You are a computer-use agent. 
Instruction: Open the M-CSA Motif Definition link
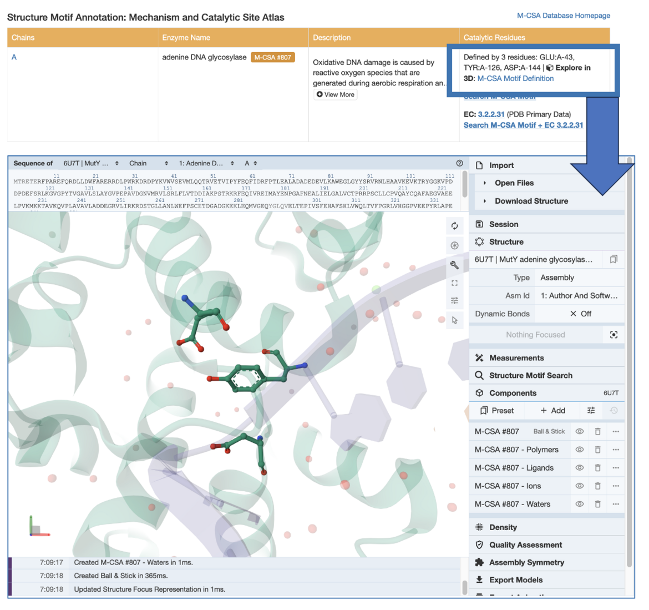tap(515, 78)
